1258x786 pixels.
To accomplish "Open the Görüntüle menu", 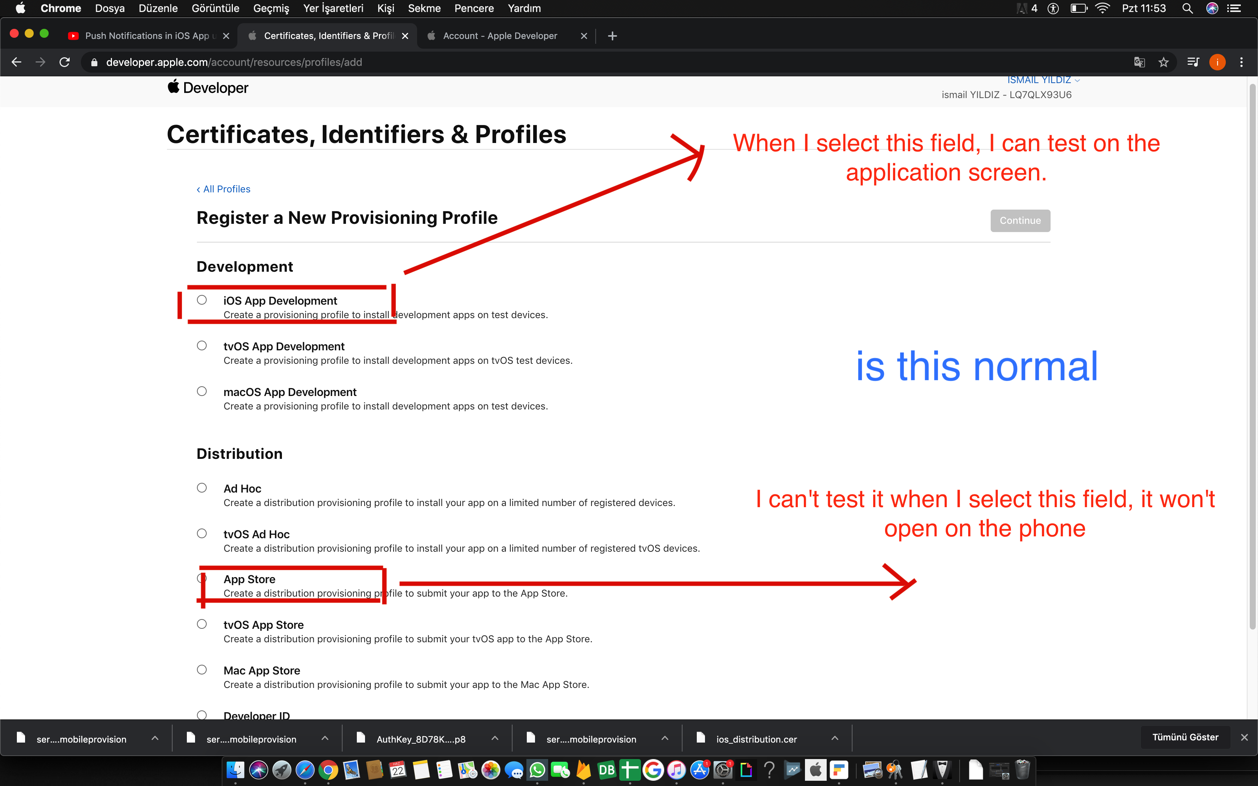I will point(215,8).
